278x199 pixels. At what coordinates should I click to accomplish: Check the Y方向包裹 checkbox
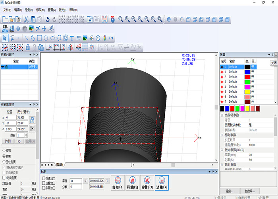[4, 178]
